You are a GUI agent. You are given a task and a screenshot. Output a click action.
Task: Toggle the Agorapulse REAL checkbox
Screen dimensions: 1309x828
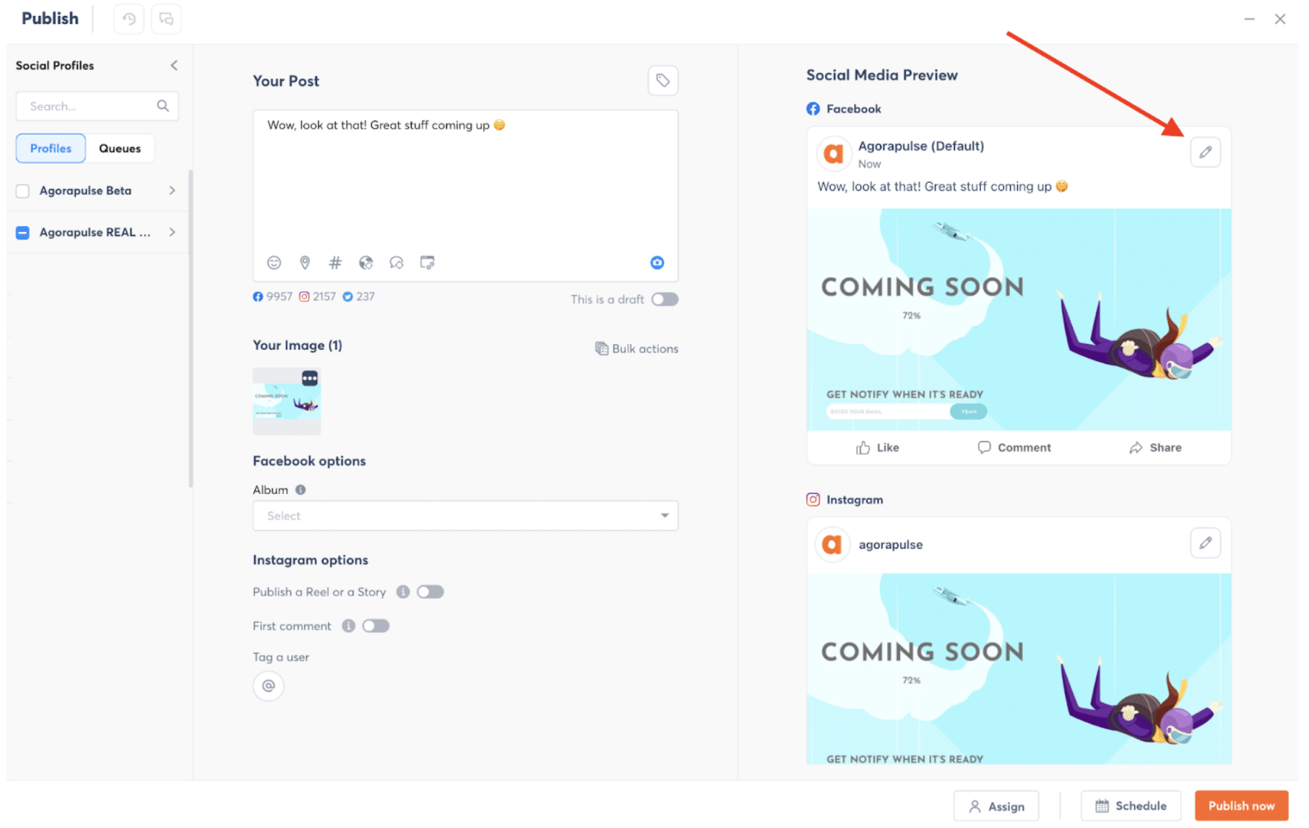coord(23,232)
